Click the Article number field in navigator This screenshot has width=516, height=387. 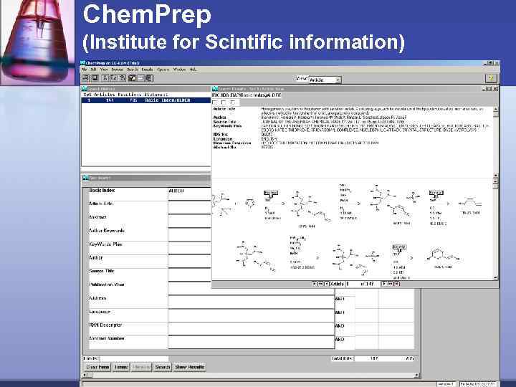351,284
